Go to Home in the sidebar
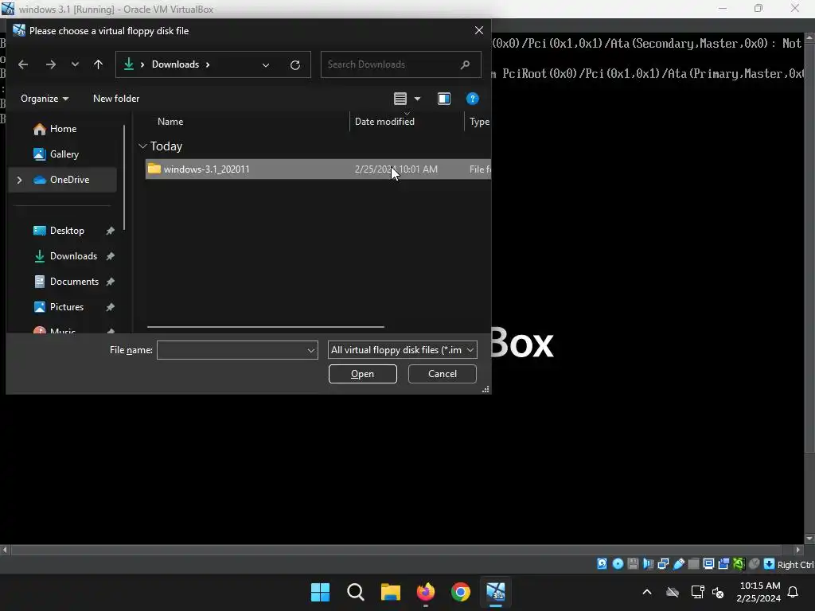 pos(63,129)
